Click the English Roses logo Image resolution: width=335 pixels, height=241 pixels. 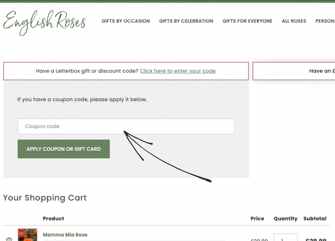(x=45, y=21)
